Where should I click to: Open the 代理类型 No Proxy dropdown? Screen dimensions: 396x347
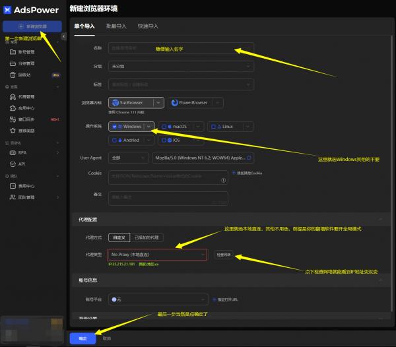click(x=157, y=254)
